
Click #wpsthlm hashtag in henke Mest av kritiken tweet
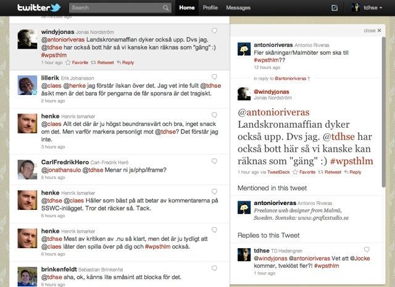click(x=158, y=246)
